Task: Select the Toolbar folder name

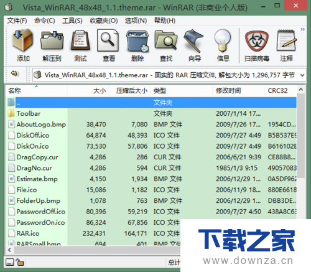Action: click(29, 113)
